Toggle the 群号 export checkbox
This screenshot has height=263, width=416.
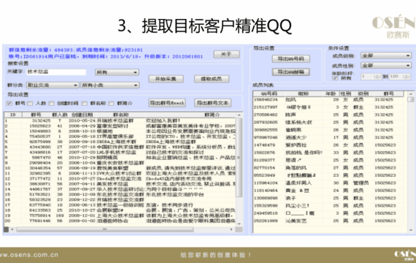coord(9,103)
